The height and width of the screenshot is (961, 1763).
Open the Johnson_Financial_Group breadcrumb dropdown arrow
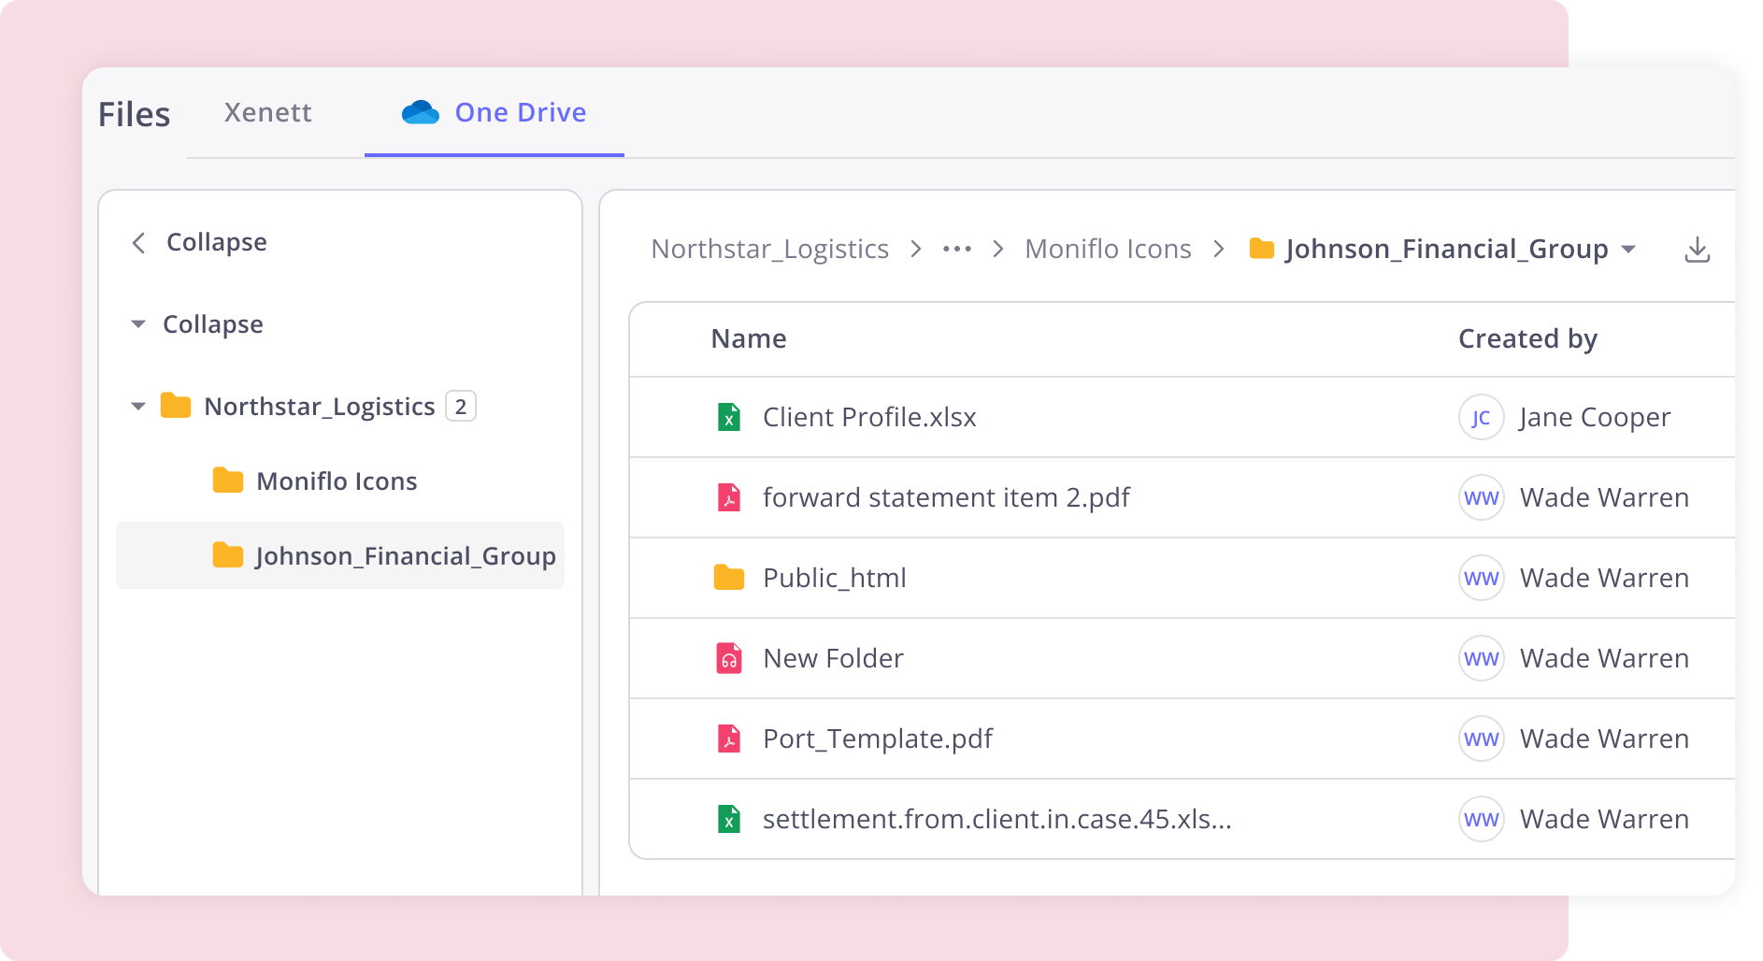pyautogui.click(x=1628, y=249)
